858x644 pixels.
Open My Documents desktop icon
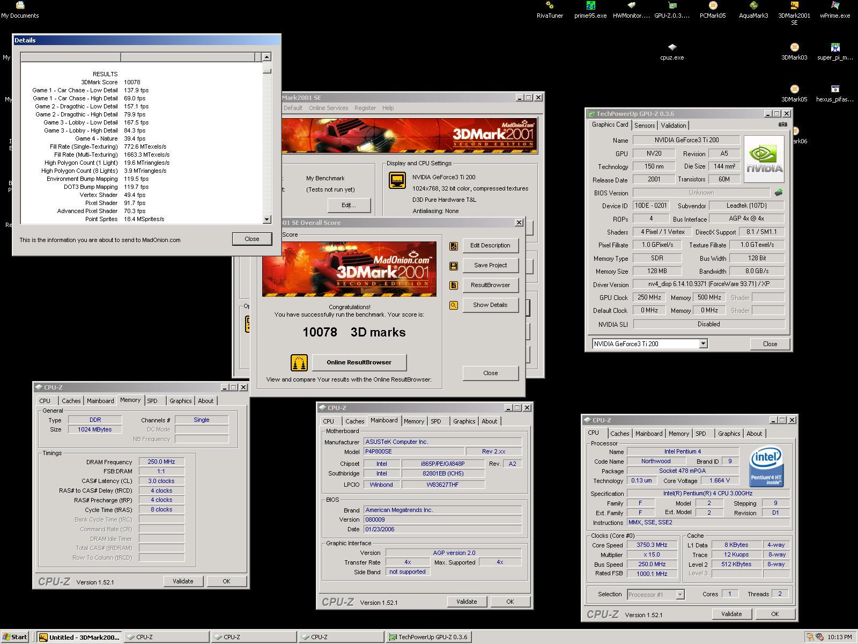pos(20,10)
